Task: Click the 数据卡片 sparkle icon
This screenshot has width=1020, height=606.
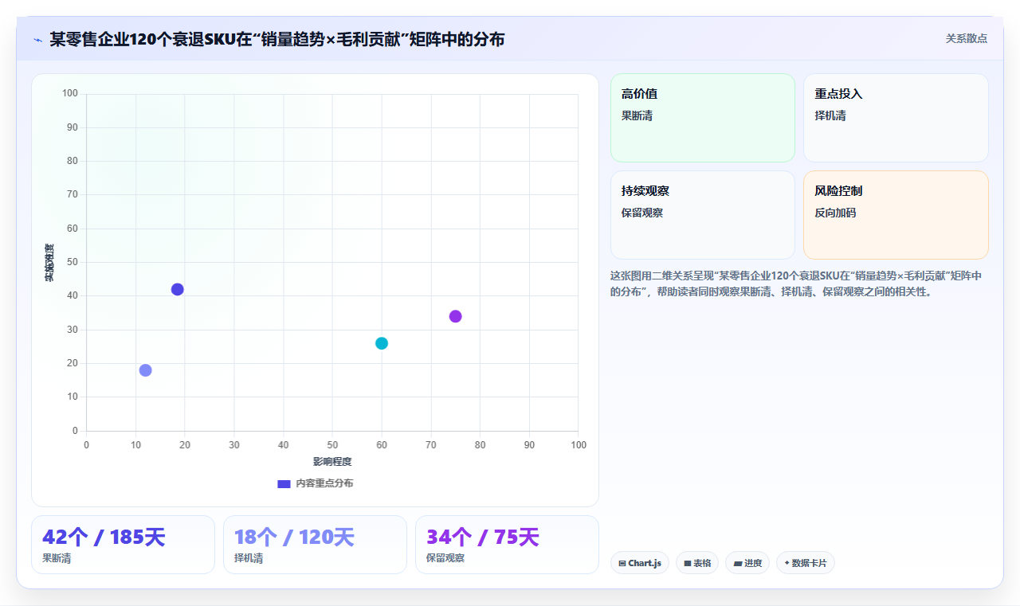Action: pos(787,562)
